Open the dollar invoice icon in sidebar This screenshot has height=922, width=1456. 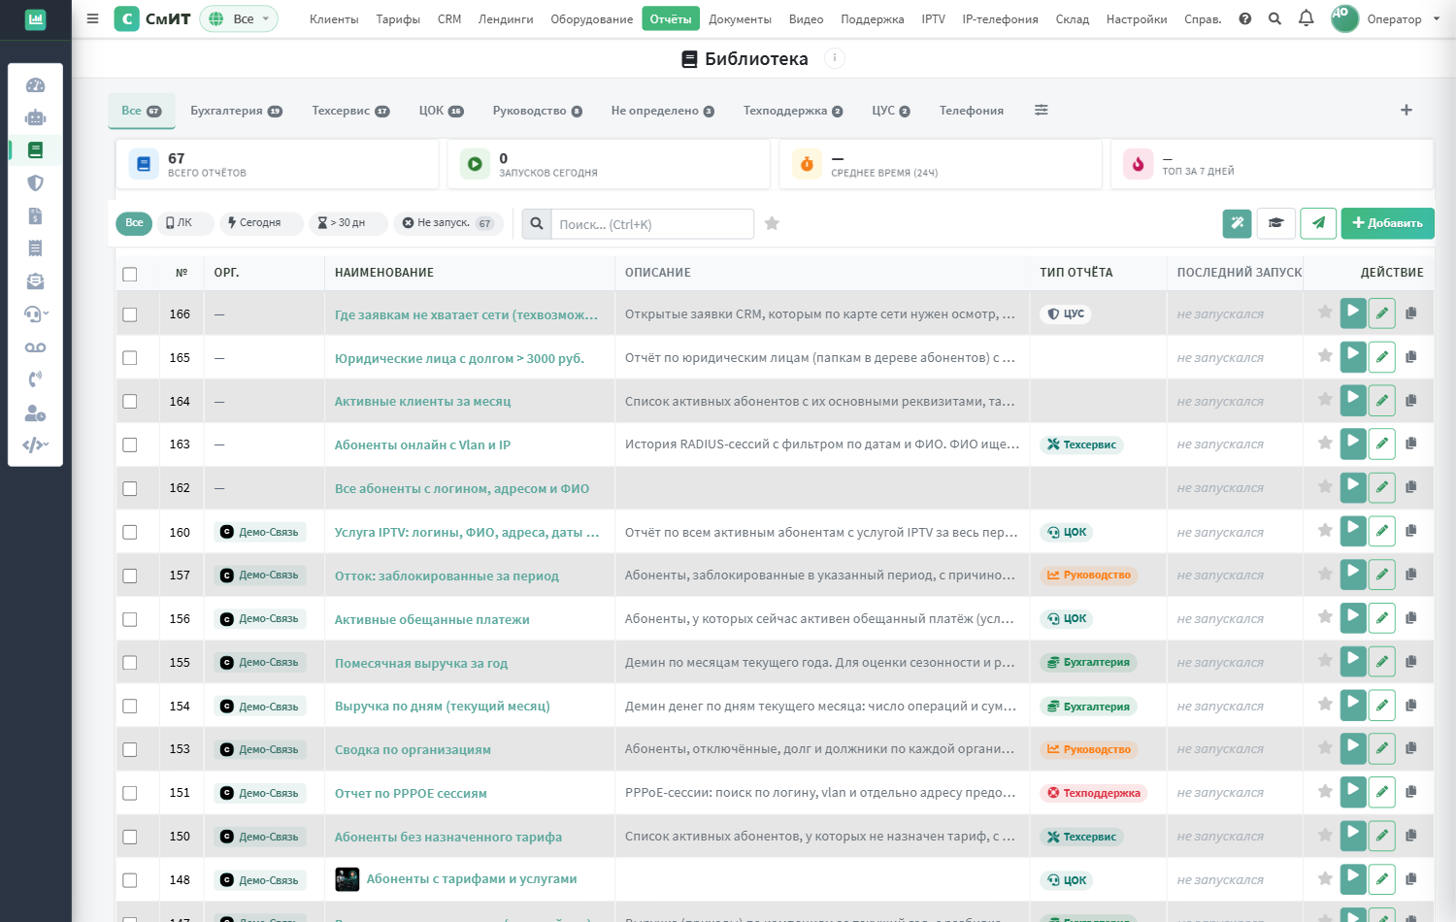pos(35,215)
